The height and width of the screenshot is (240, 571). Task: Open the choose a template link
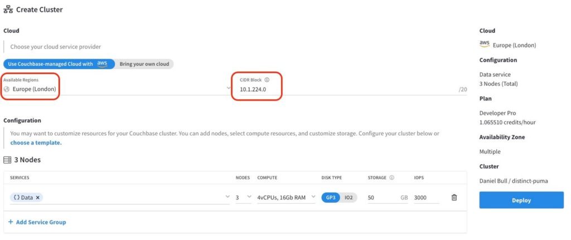pyautogui.click(x=36, y=143)
